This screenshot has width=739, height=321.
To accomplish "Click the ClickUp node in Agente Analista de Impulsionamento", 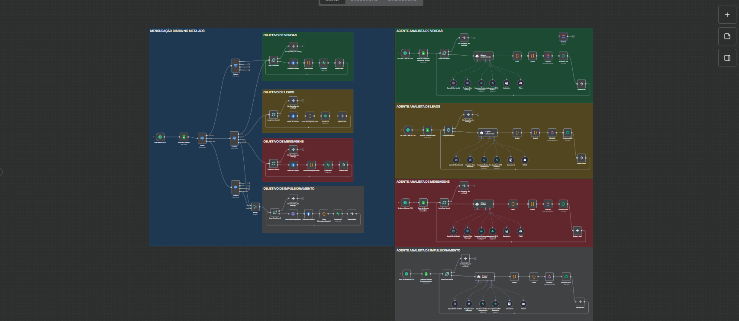I will 549,277.
